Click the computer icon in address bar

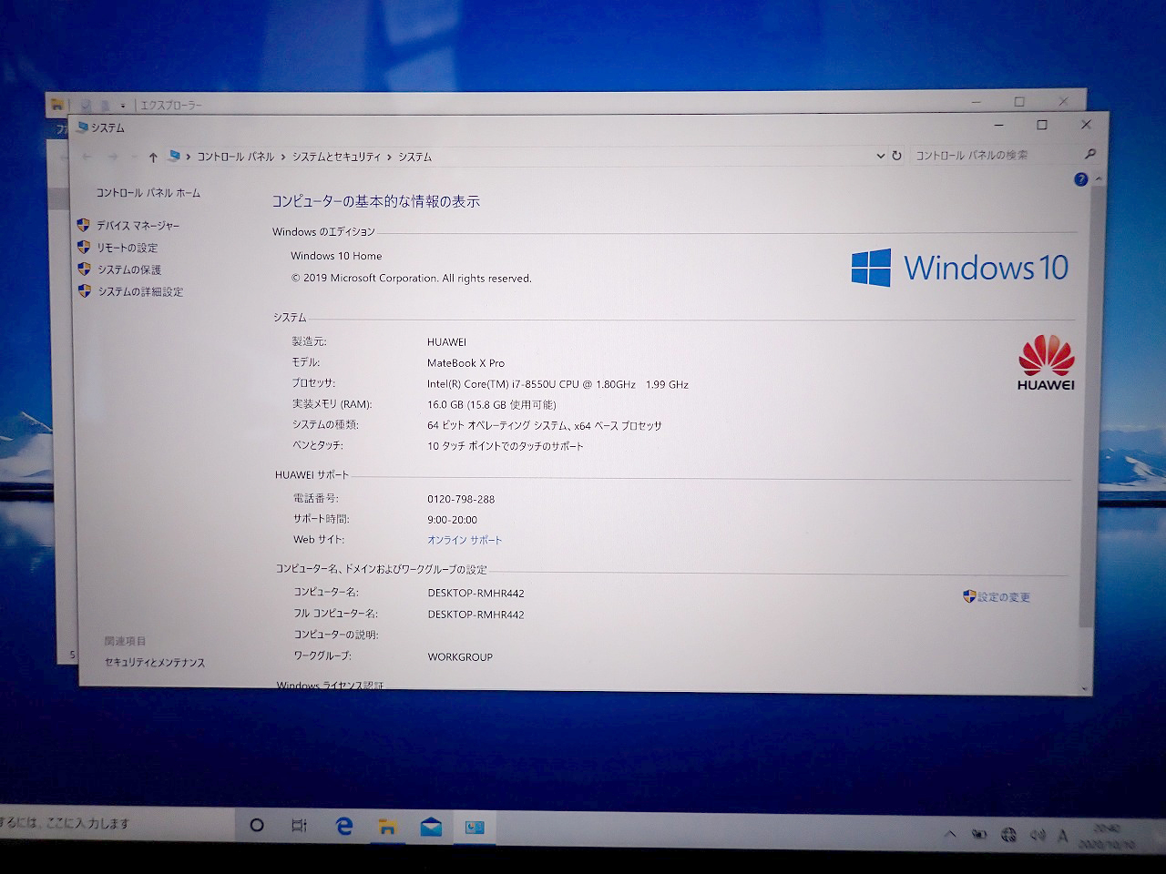coord(174,156)
